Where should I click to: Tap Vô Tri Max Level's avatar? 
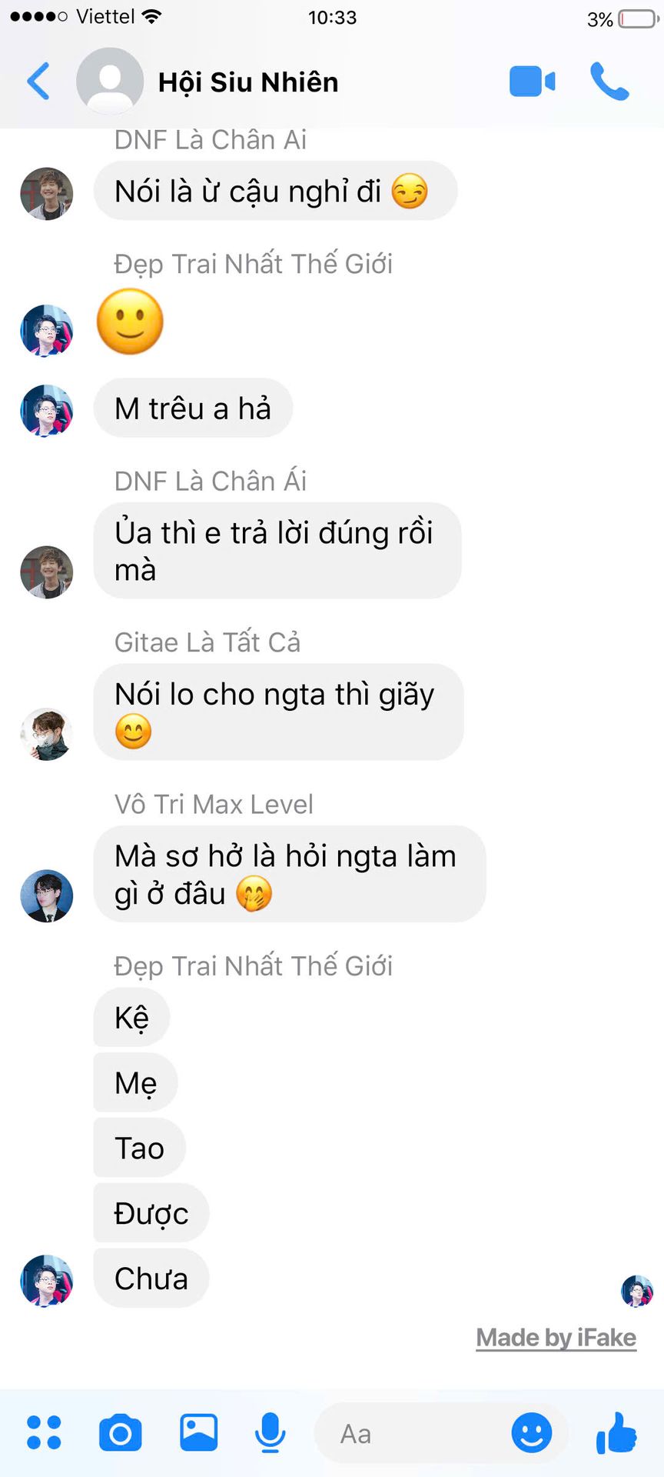click(x=47, y=896)
